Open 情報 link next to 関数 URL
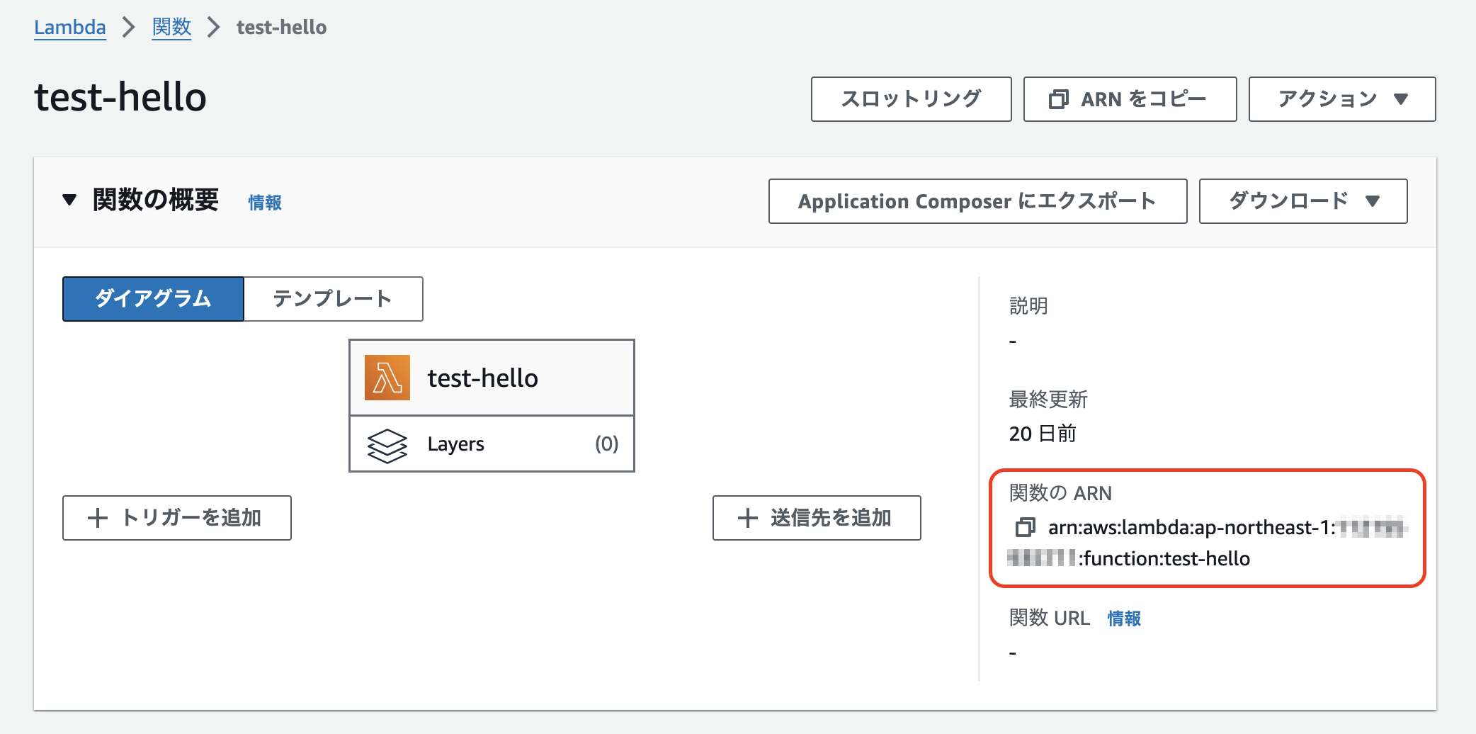Viewport: 1476px width, 734px height. [1124, 619]
